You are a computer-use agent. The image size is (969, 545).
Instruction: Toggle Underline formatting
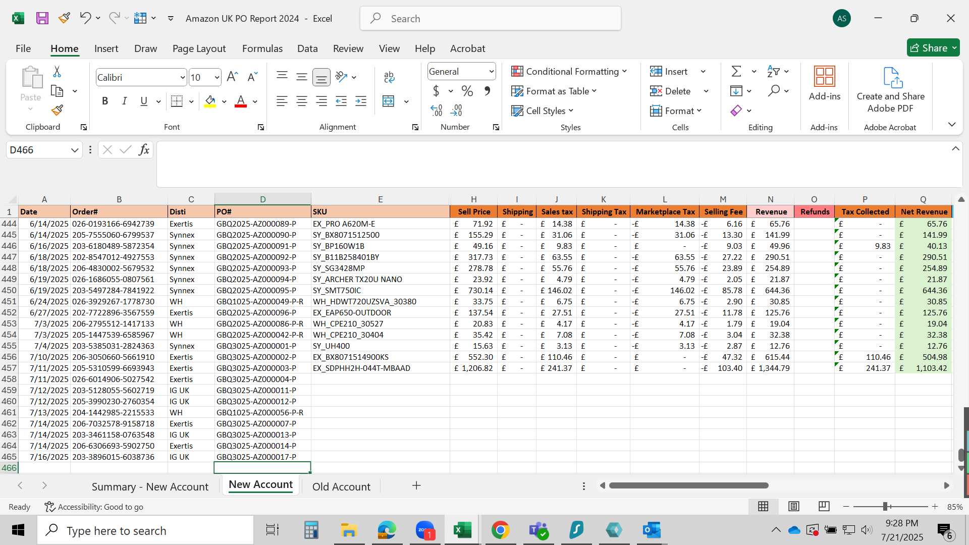tap(144, 101)
